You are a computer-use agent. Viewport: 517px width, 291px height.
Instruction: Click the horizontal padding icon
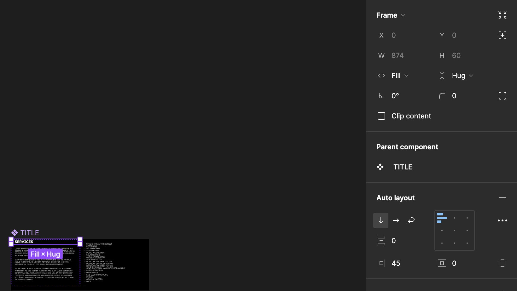(x=381, y=263)
